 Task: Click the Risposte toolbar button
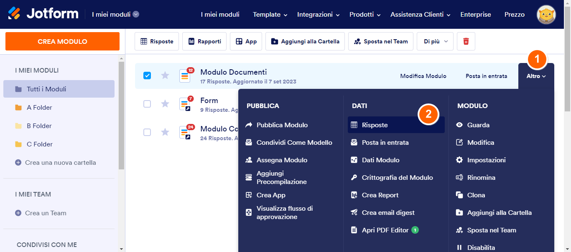pos(157,41)
